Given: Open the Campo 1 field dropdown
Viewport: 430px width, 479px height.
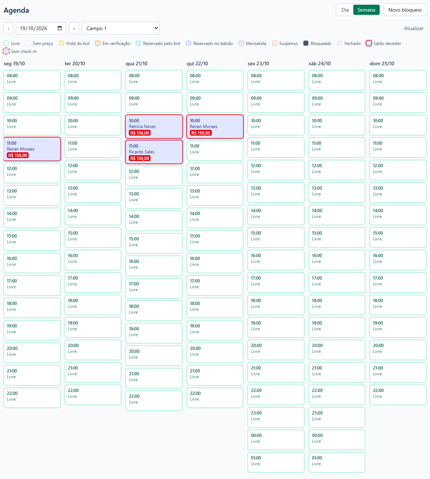Looking at the screenshot, I should [x=121, y=28].
